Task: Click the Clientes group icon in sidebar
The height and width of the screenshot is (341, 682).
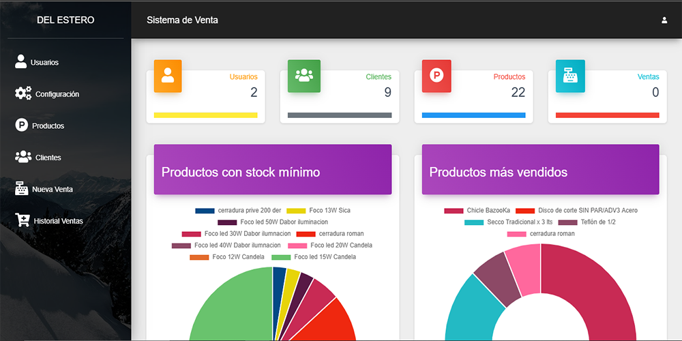Action: click(23, 157)
